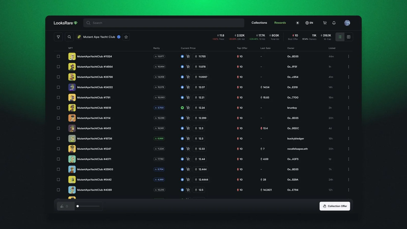Image resolution: width=407 pixels, height=229 pixels.
Task: Toggle light mode sun icon
Action: coord(297,23)
